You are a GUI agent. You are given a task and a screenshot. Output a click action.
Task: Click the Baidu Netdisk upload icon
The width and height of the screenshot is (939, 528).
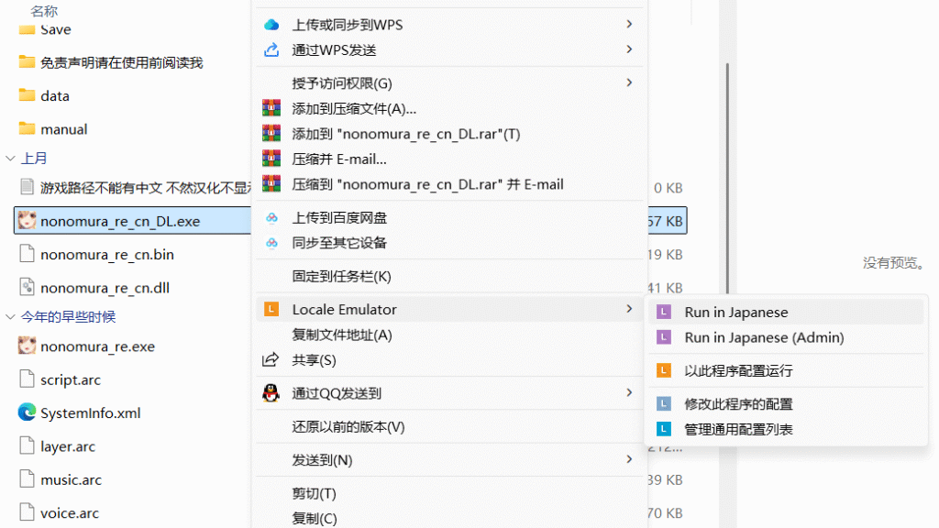click(271, 218)
